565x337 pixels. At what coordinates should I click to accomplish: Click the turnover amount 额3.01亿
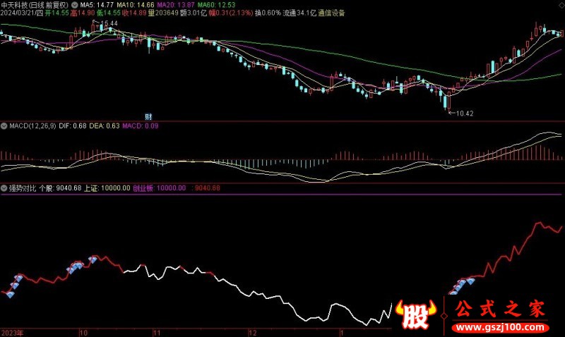(x=194, y=13)
